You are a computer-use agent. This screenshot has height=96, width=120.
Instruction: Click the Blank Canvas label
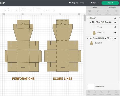[99, 86]
